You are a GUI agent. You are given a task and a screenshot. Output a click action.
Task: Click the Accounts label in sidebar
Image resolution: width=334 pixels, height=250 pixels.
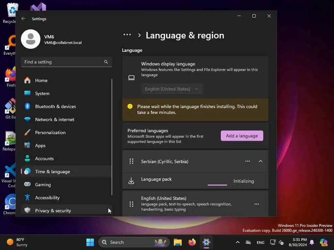(x=44, y=159)
